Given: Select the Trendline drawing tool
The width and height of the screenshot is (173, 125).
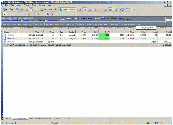Looking at the screenshot, I should [x=24, y=14].
